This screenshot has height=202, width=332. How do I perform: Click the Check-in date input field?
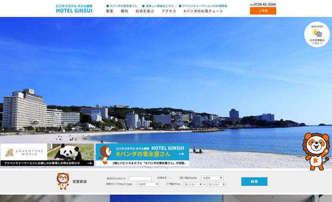tap(140, 178)
